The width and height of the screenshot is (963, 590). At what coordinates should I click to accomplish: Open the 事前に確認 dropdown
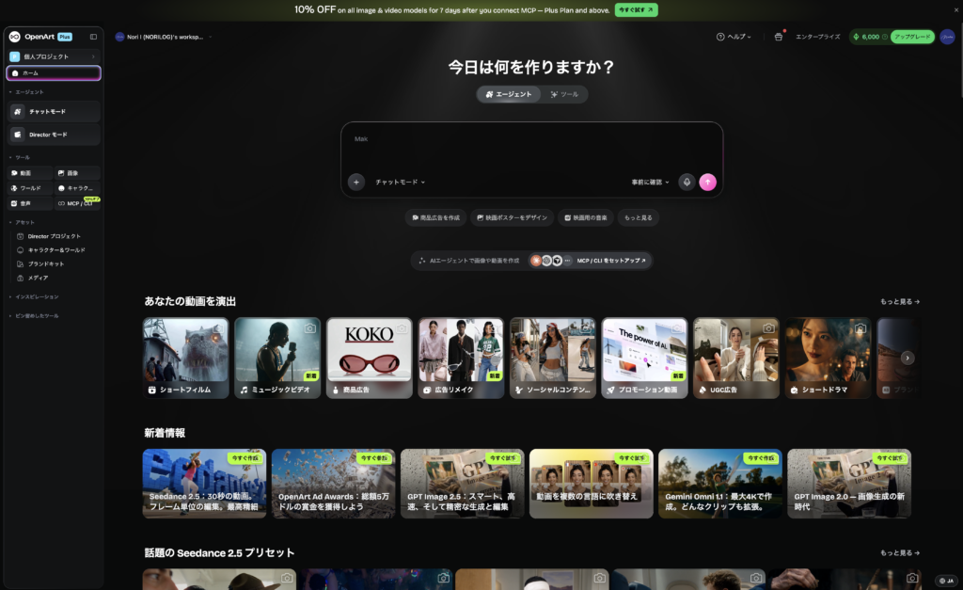(x=650, y=182)
